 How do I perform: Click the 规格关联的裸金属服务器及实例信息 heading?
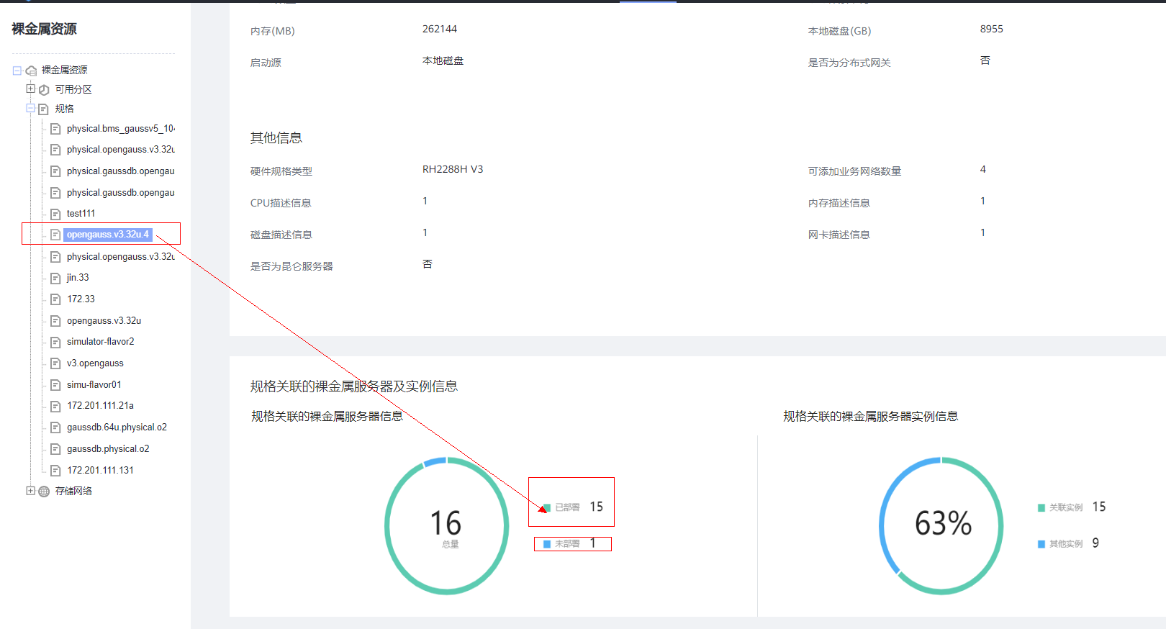pyautogui.click(x=354, y=386)
